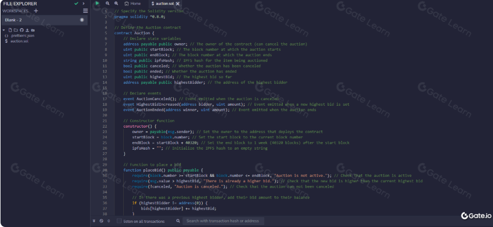Close the auction.sol tab
493x227 pixels.
(177, 4)
